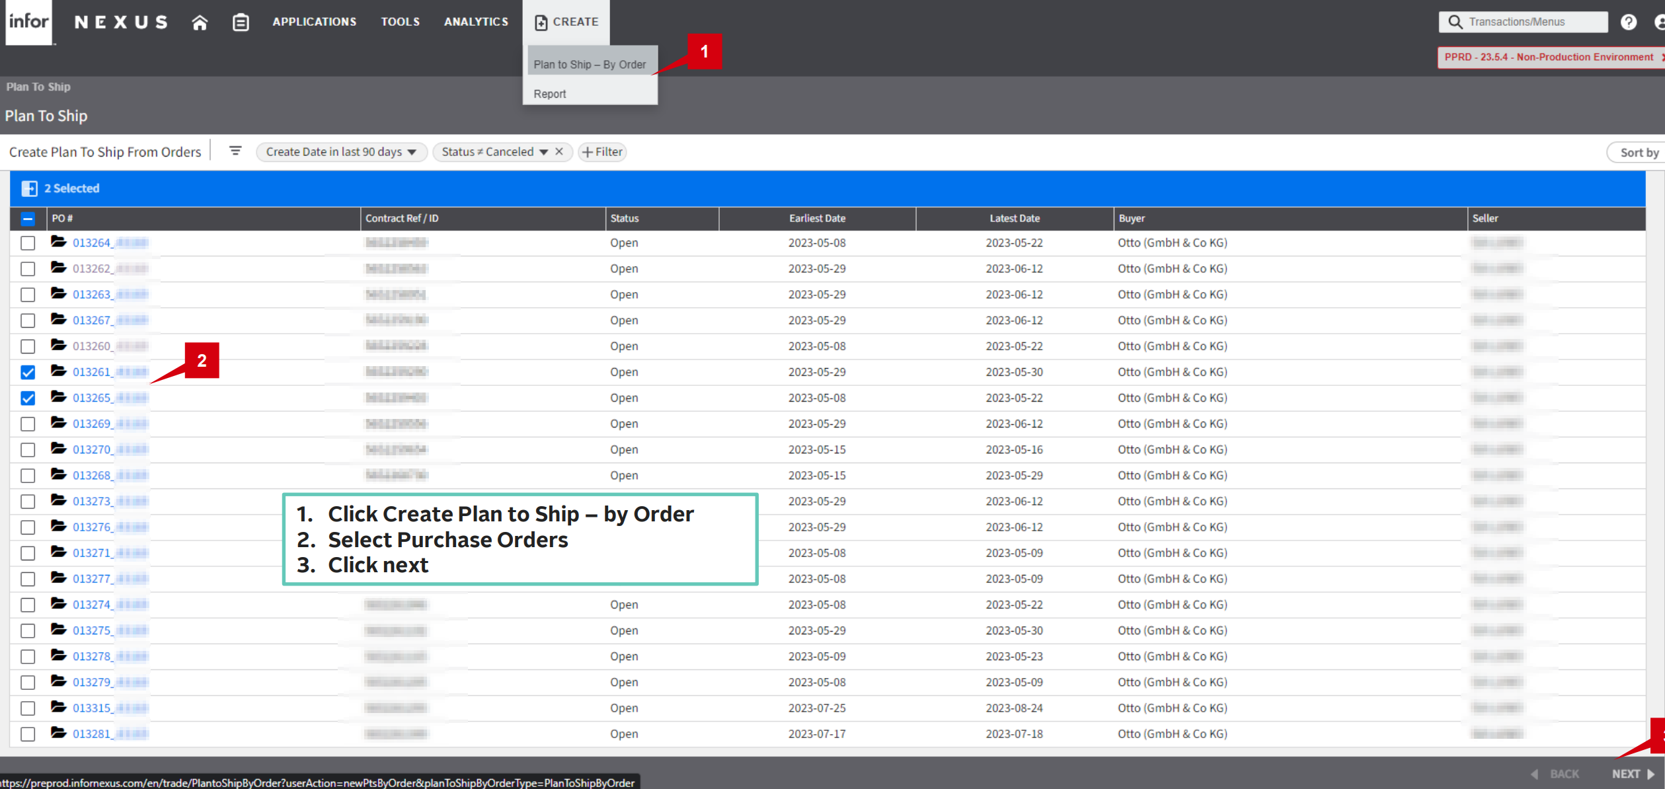Open the TOOLS menu

[x=401, y=22]
